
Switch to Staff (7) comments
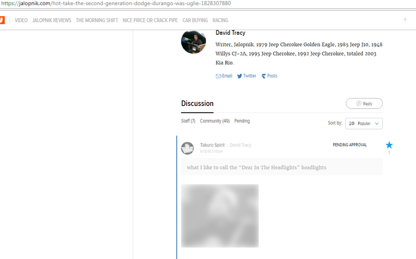(188, 121)
